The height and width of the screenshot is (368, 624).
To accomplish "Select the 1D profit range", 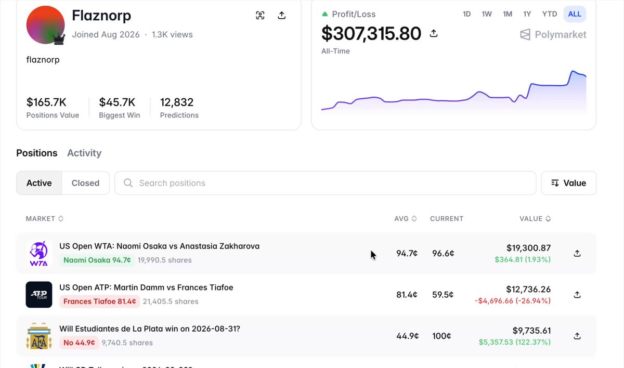I will (467, 14).
